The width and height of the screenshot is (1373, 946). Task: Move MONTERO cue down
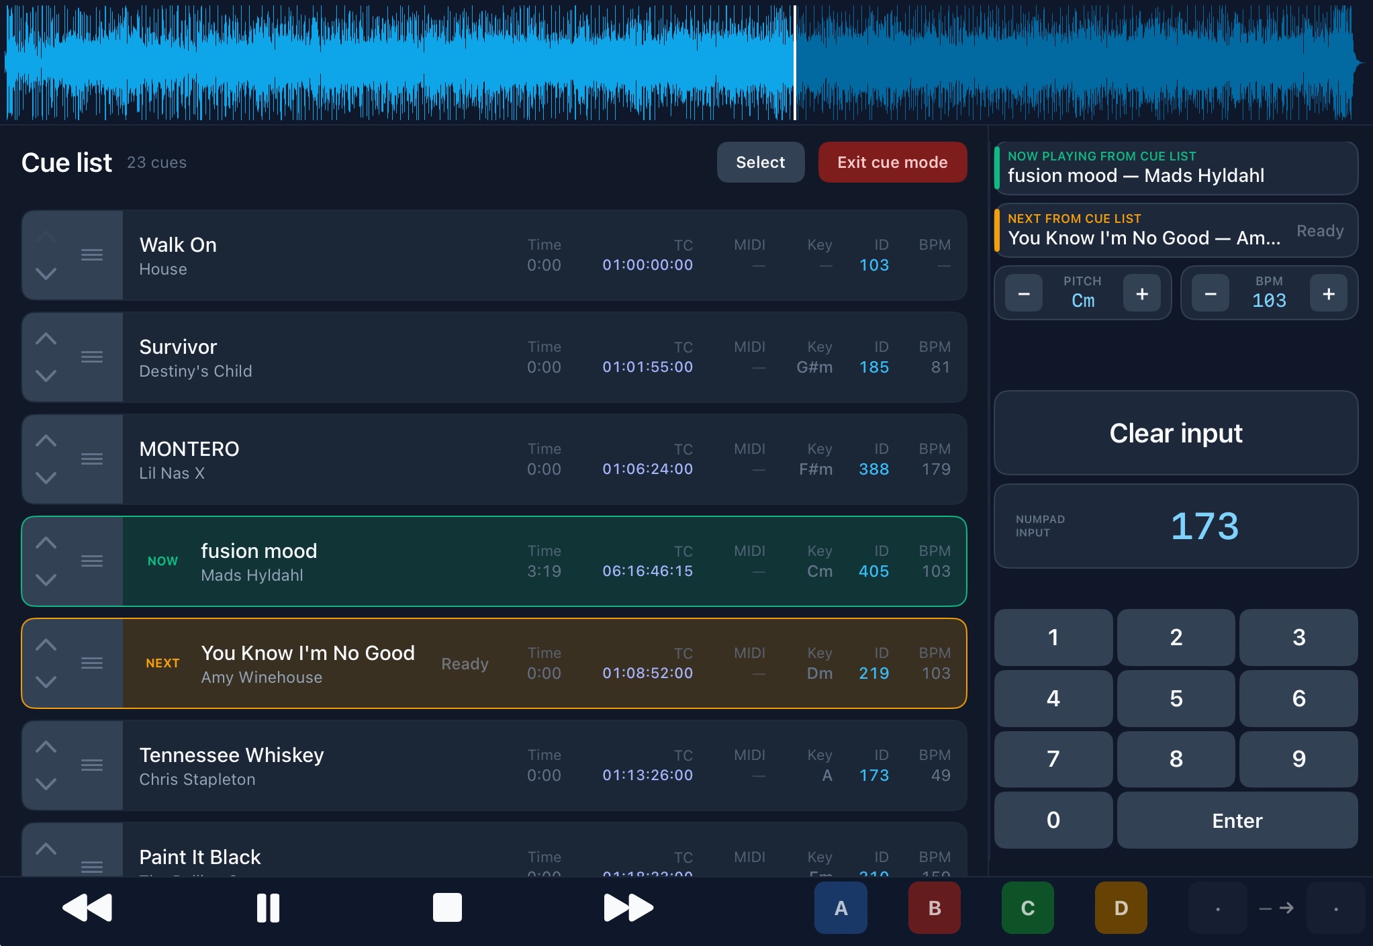tap(46, 477)
